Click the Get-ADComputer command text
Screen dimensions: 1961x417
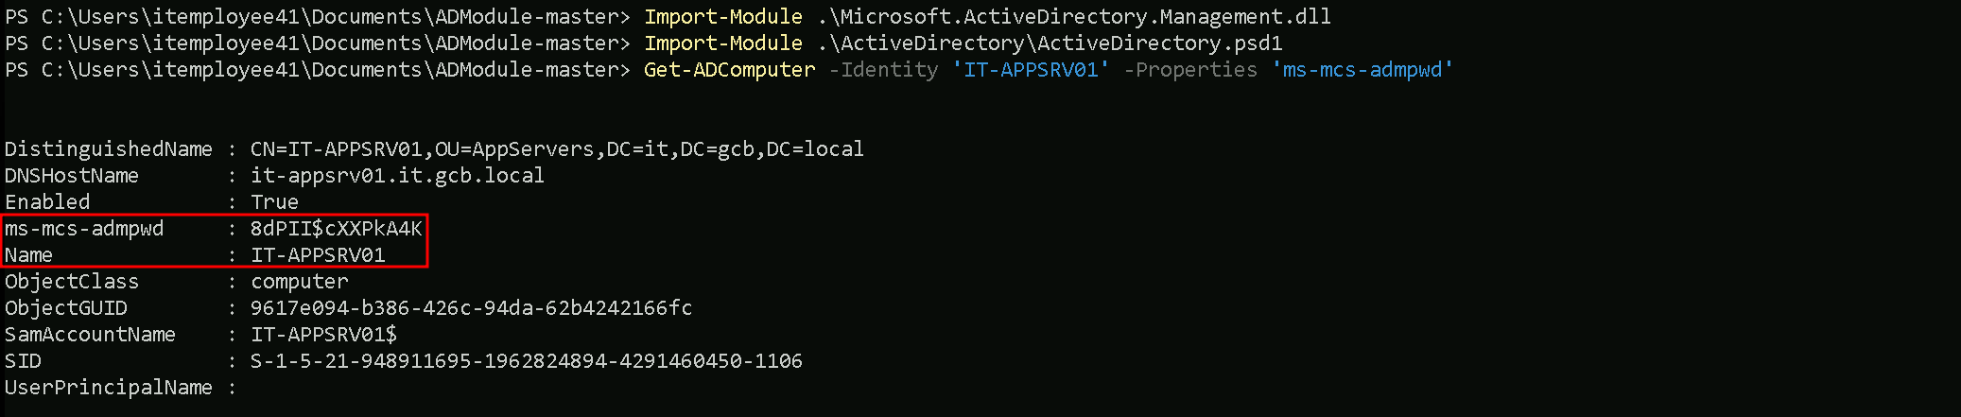(x=729, y=70)
